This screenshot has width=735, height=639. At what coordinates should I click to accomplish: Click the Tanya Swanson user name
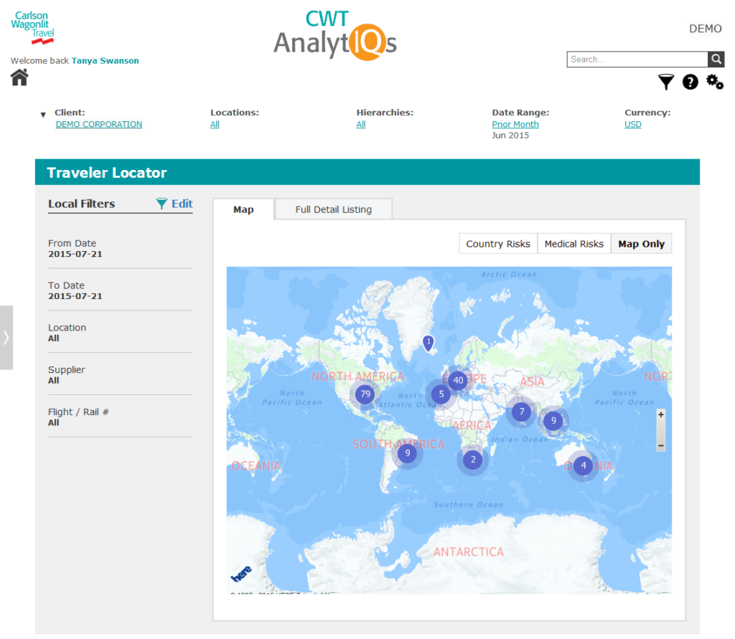coord(105,60)
